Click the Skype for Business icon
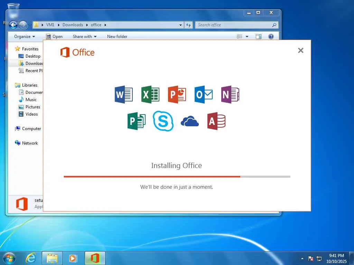This screenshot has height=265, width=354. click(x=163, y=121)
